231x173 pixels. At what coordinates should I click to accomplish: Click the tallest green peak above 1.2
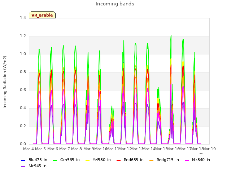[x=171, y=36]
